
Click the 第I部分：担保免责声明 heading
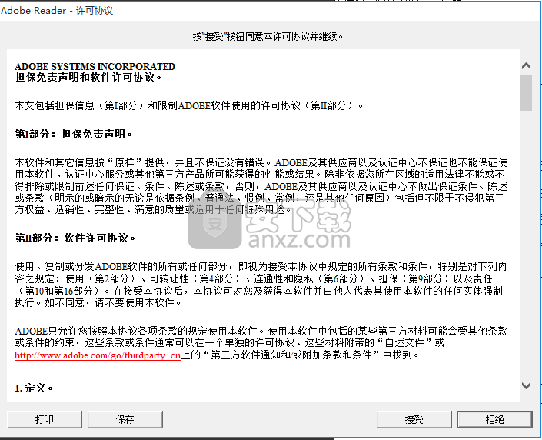click(x=74, y=134)
